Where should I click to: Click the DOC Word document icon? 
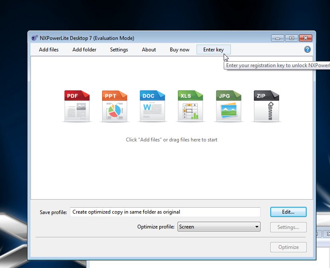pyautogui.click(x=153, y=106)
